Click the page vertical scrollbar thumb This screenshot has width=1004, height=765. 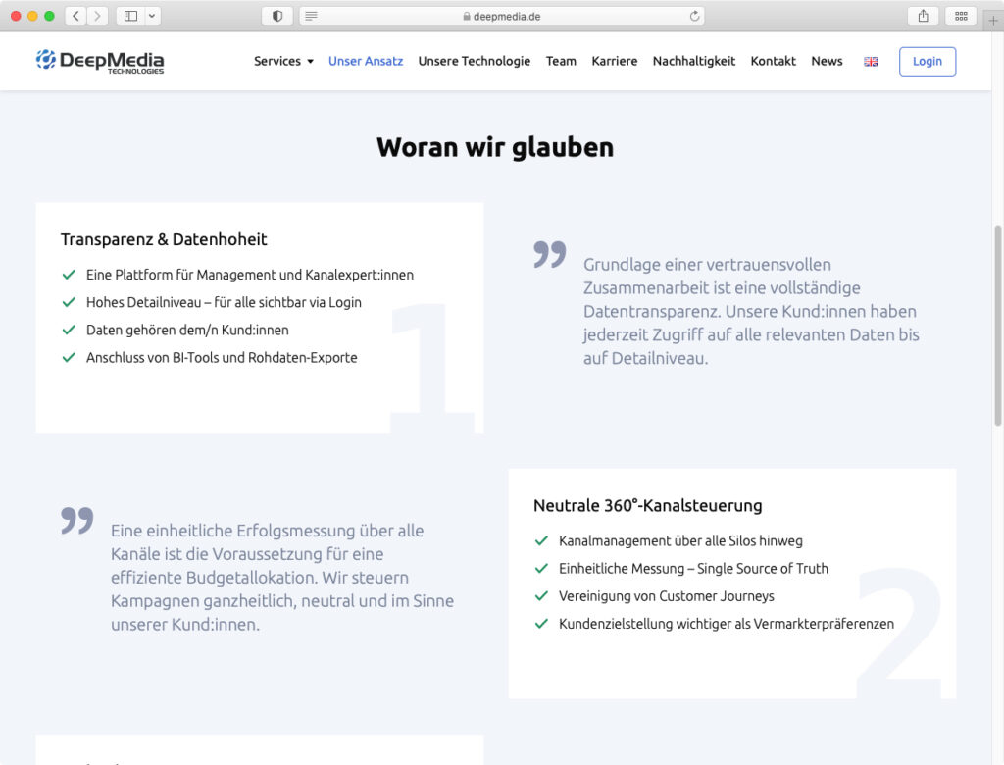click(997, 326)
